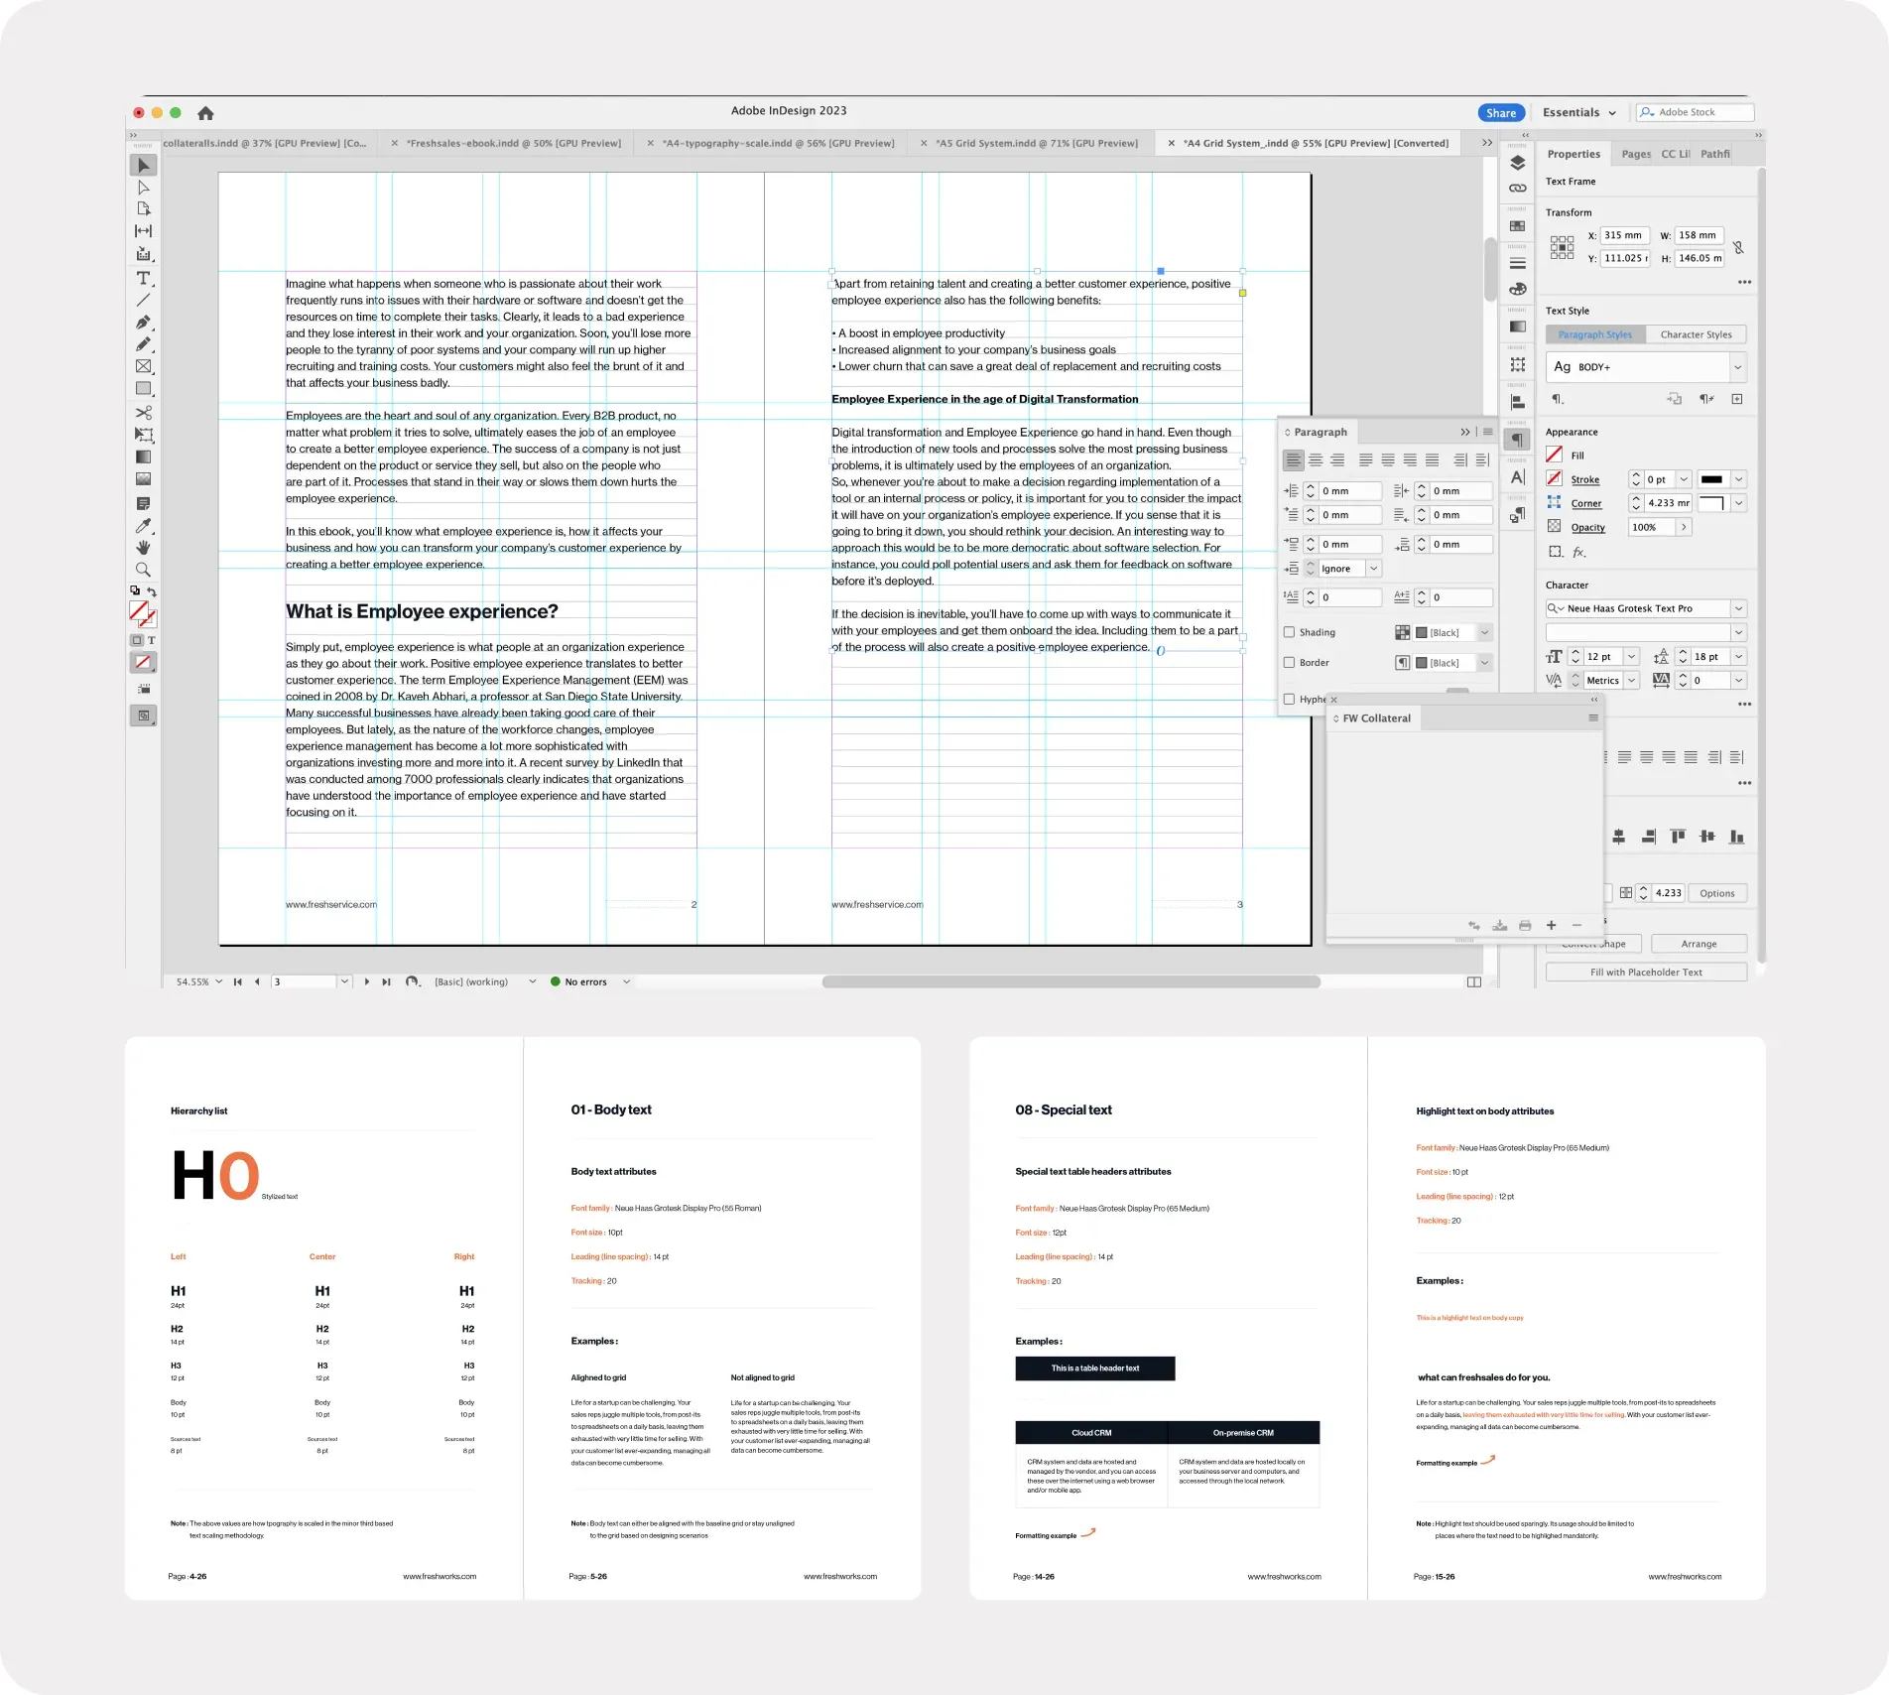Open the Freshsales-ebook.indd document tab
Viewport: 1889px width, 1695px height.
[513, 143]
